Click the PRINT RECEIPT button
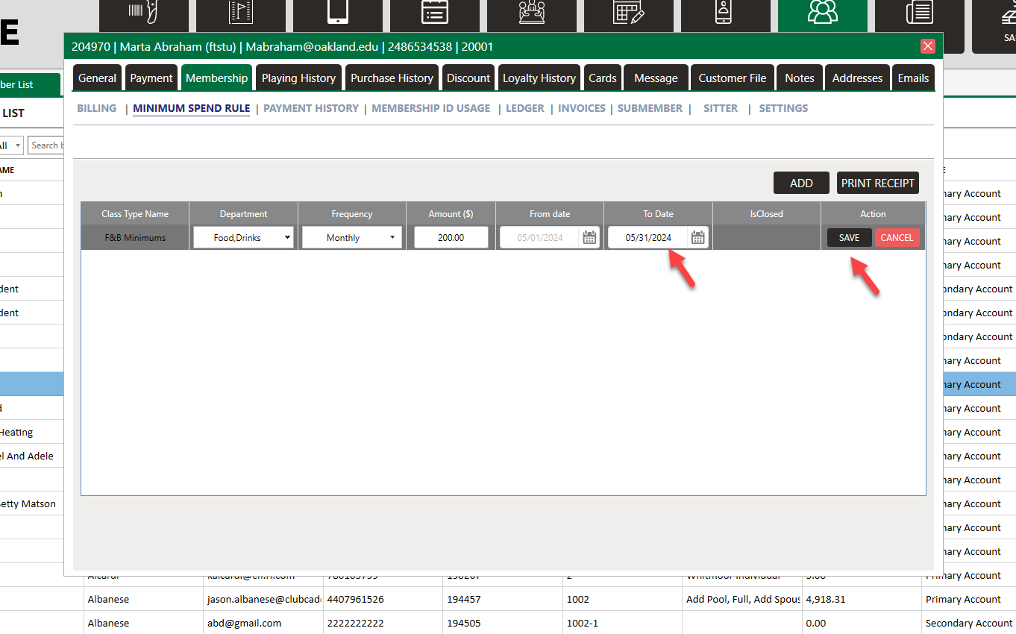 click(877, 183)
